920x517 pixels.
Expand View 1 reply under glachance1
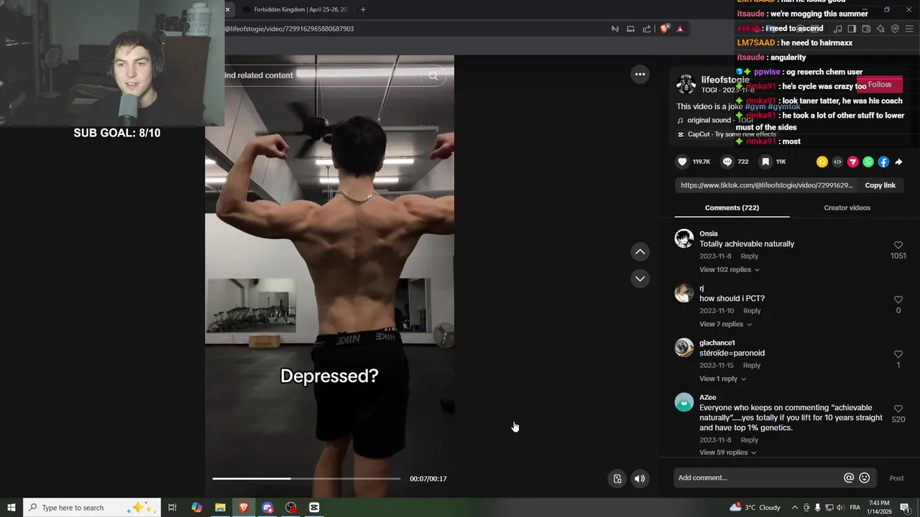pos(723,379)
